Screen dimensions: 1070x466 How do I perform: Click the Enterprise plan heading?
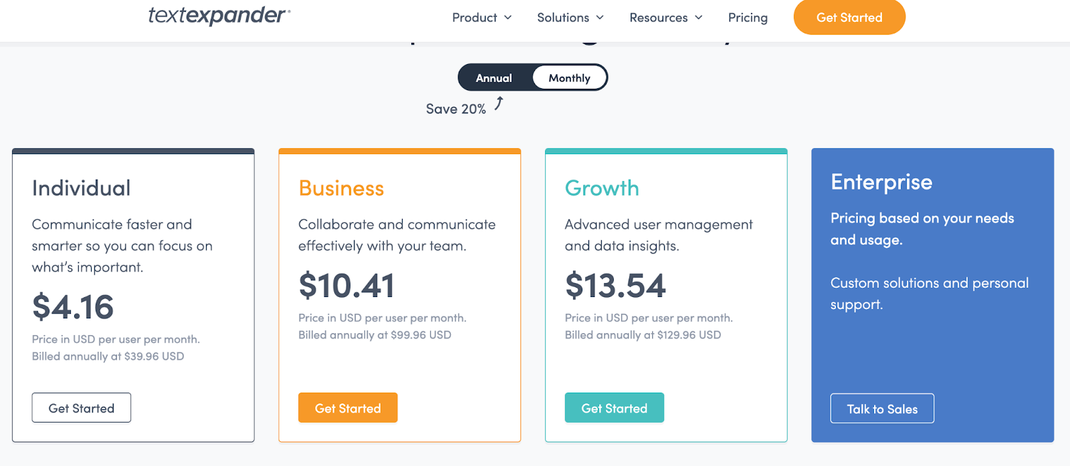click(x=881, y=182)
